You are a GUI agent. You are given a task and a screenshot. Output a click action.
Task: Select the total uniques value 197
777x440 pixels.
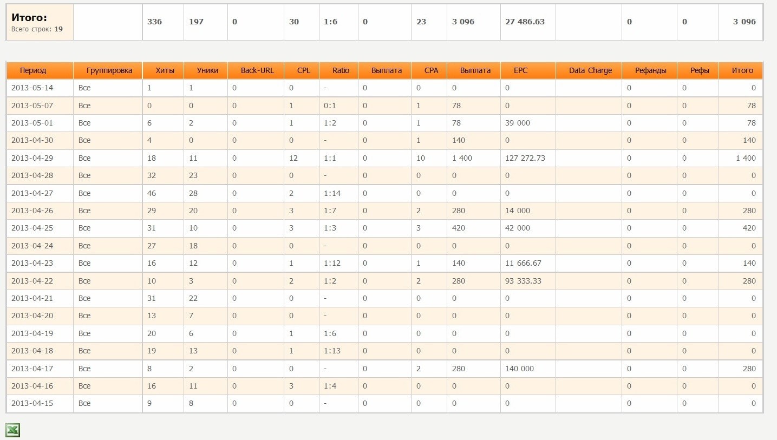tap(196, 22)
